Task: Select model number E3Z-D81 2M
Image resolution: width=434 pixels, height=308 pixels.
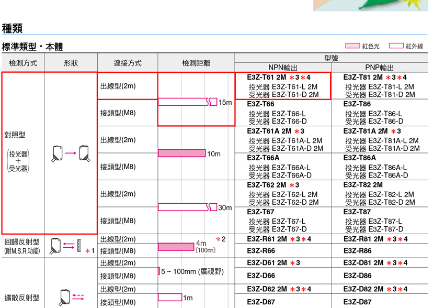Action: [x=363, y=262]
